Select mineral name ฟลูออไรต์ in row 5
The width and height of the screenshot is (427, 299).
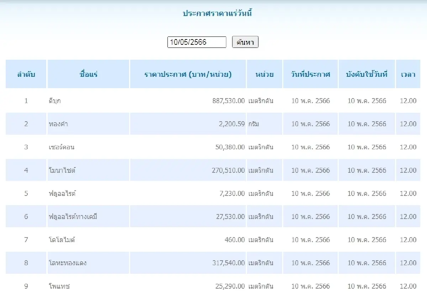point(62,193)
